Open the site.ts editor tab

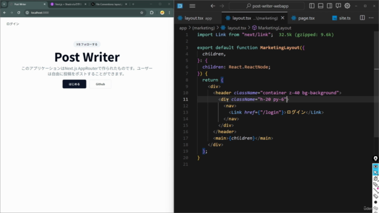341,18
